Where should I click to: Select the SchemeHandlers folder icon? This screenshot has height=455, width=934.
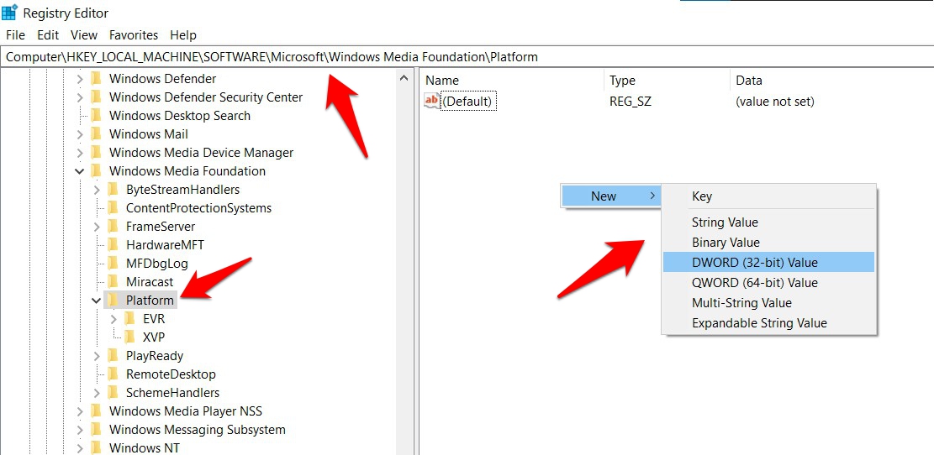(x=113, y=393)
